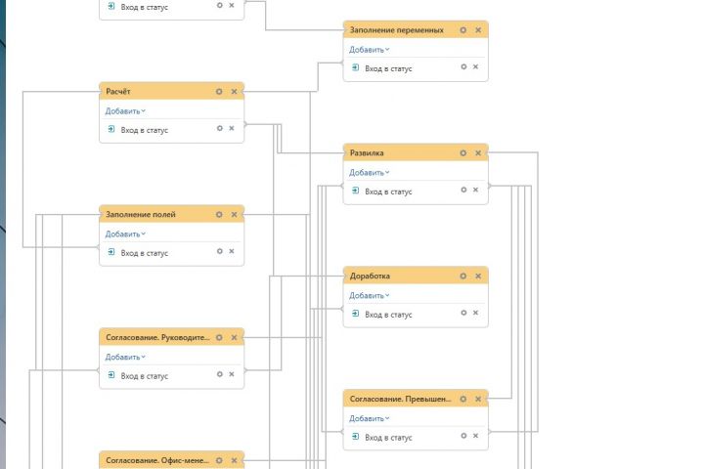Screen dimensions: 704x469
Task: Click gear icon in Развилка header
Action: 463,152
